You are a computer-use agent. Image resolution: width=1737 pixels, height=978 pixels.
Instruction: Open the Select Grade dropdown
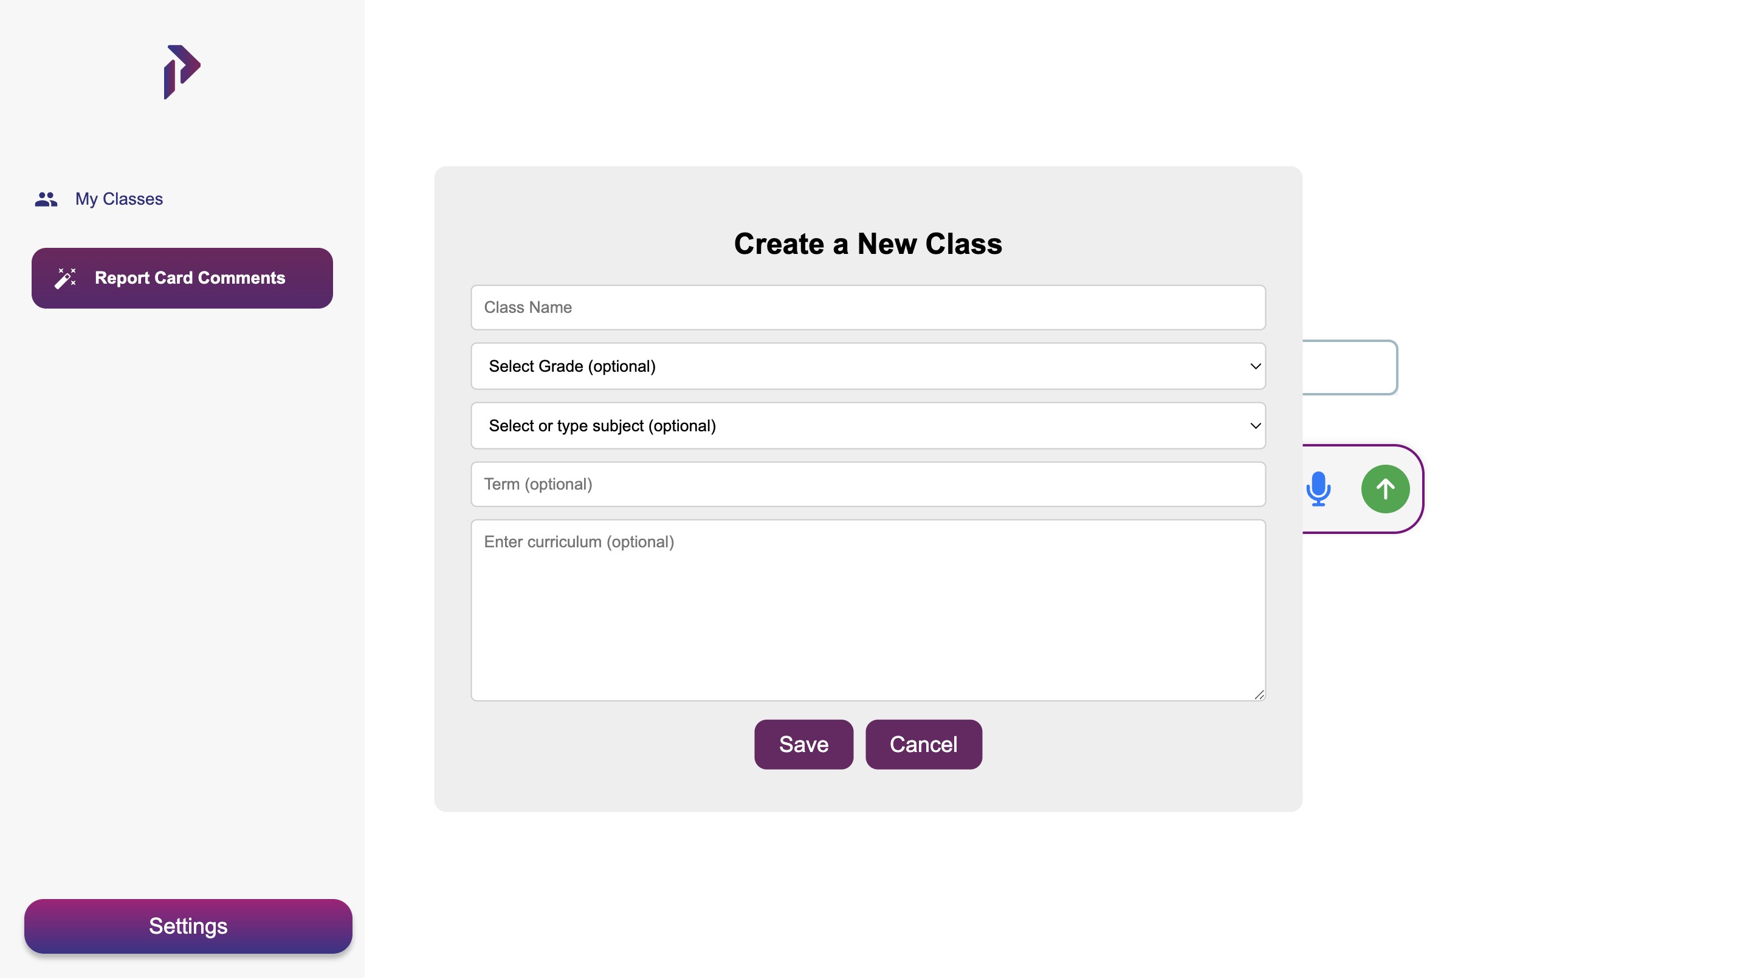tap(867, 366)
